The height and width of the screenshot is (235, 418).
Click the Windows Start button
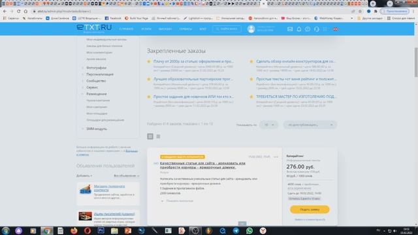click(x=5, y=230)
